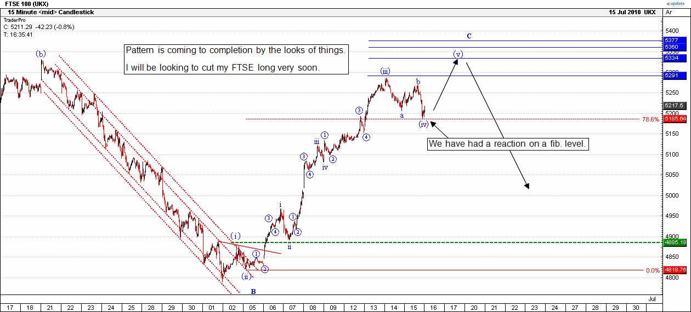Select the (i) wave label near channel end
691x312 pixels.
point(235,235)
